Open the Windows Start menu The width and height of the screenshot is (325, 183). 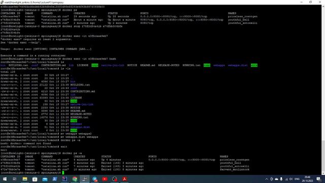[5, 179]
